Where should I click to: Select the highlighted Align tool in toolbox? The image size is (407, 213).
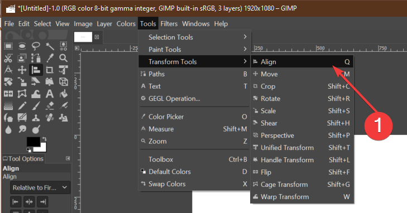[36, 70]
